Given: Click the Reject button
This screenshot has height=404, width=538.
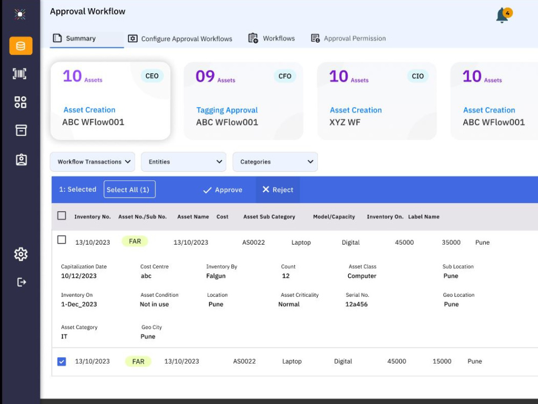Looking at the screenshot, I should (278, 190).
